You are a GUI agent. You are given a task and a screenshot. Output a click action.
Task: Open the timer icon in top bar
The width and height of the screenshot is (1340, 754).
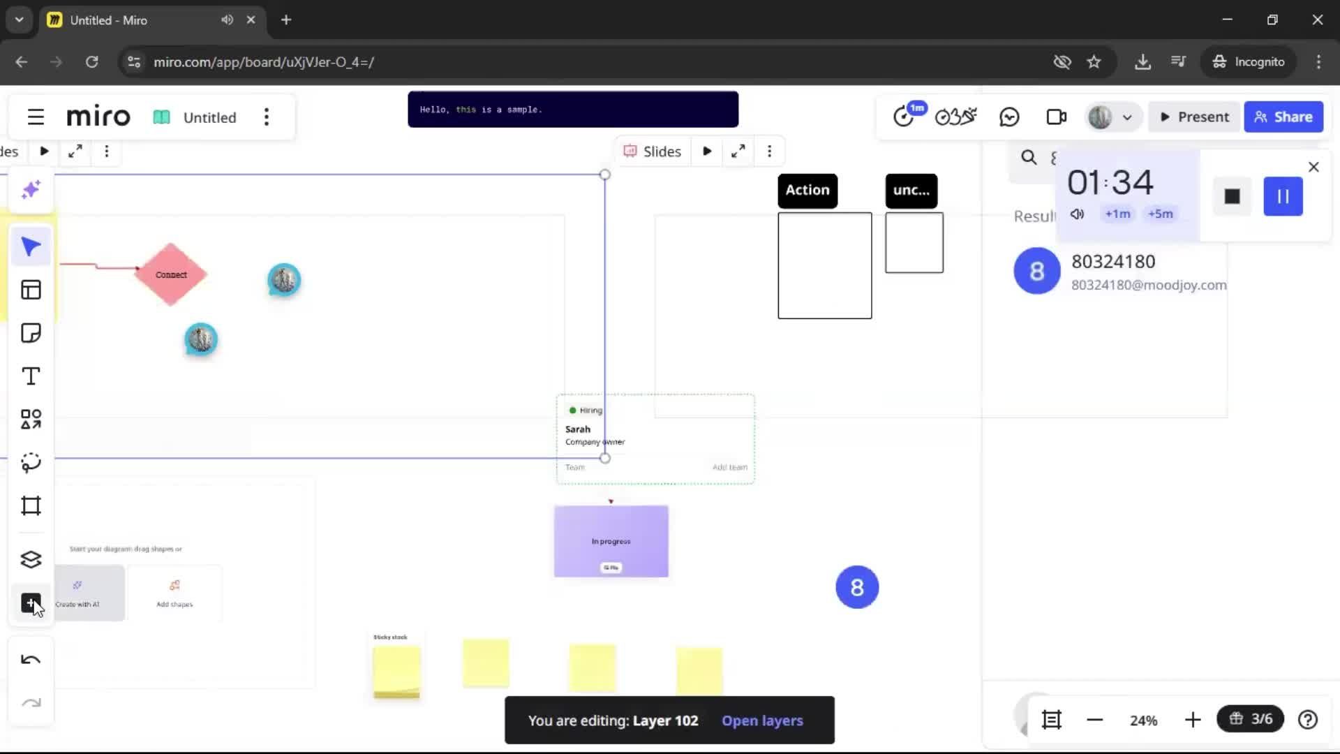904,117
